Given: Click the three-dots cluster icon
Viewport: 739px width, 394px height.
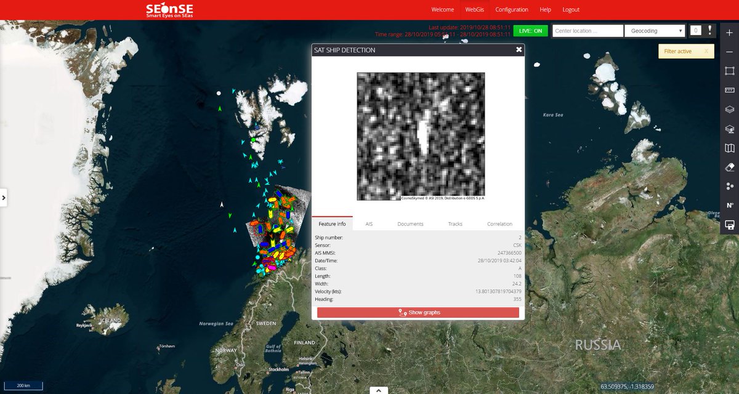Looking at the screenshot, I should (x=730, y=186).
